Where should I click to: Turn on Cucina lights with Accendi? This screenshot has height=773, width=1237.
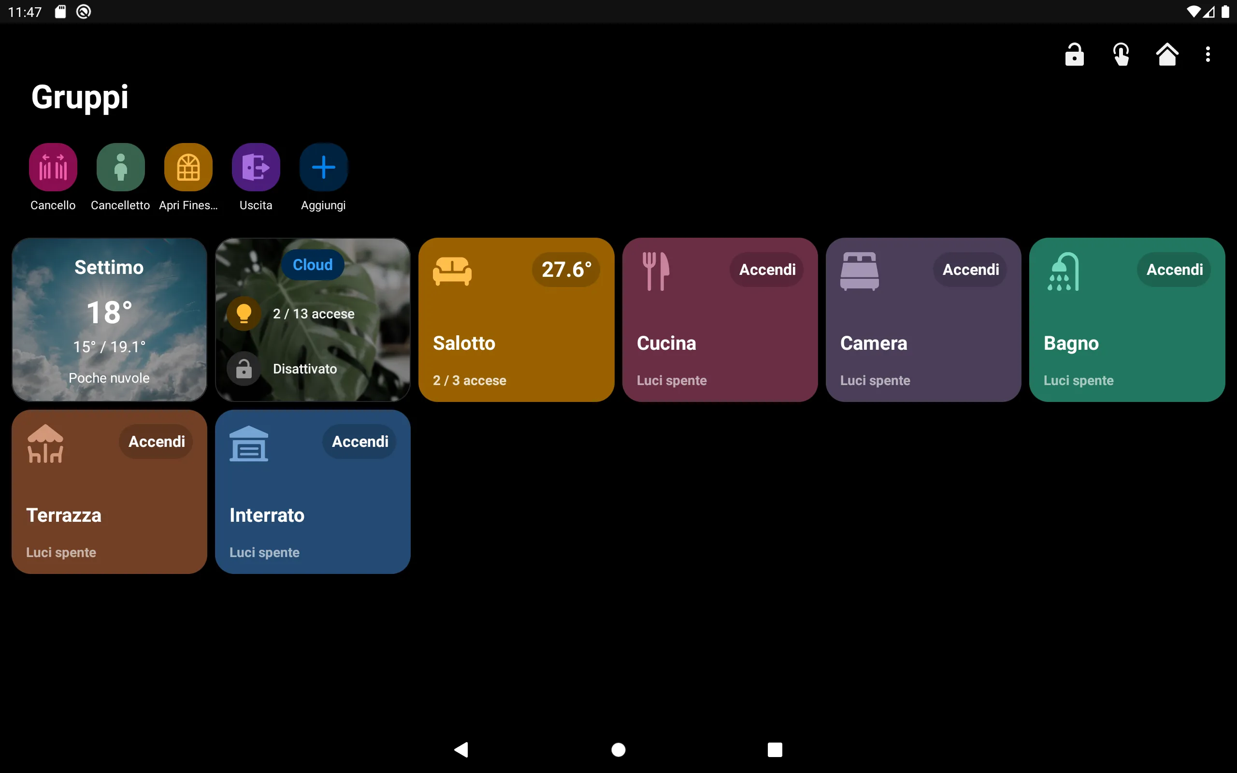tap(767, 270)
